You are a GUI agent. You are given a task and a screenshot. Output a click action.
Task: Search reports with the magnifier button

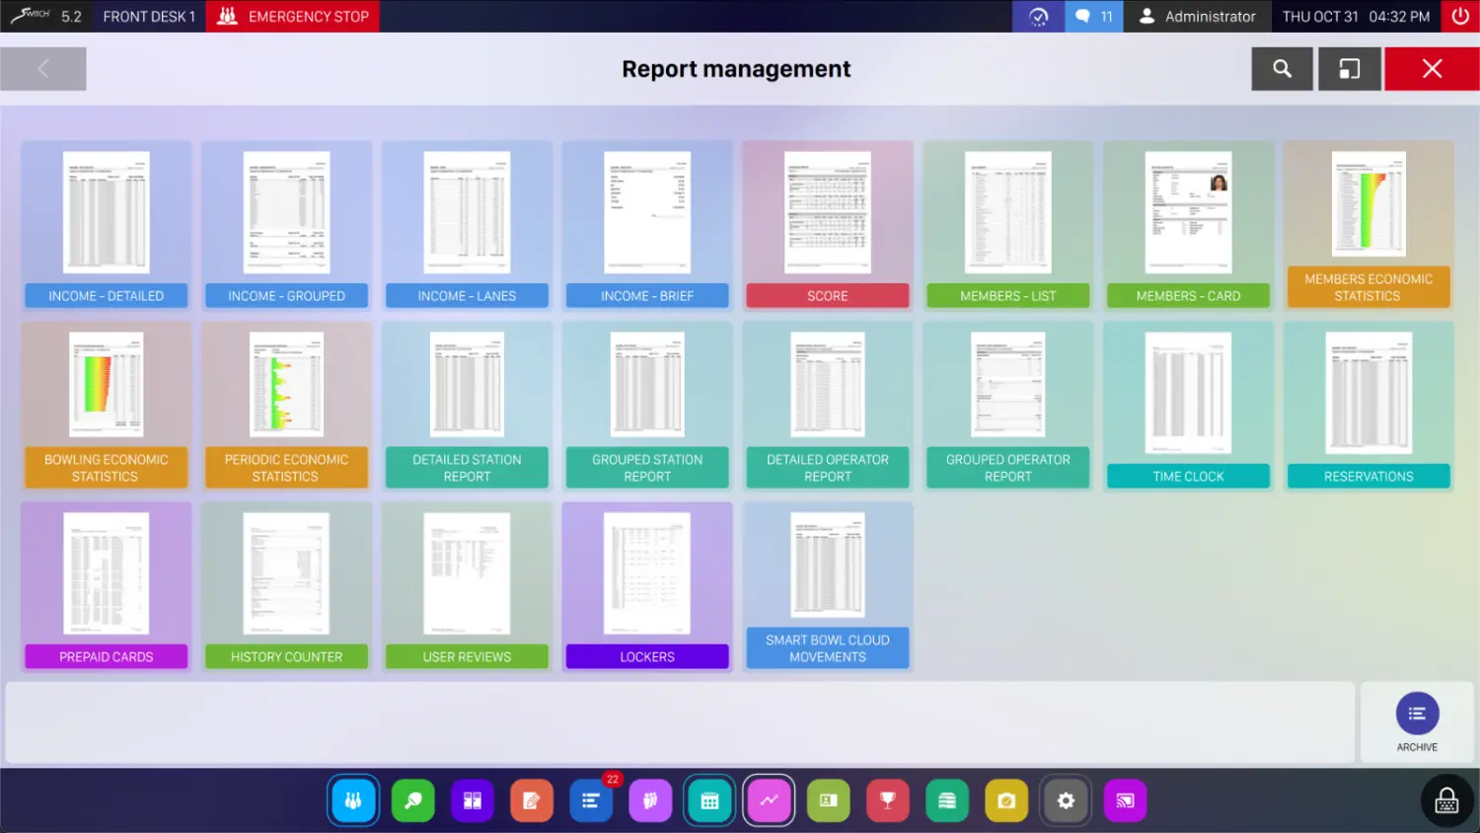coord(1282,69)
